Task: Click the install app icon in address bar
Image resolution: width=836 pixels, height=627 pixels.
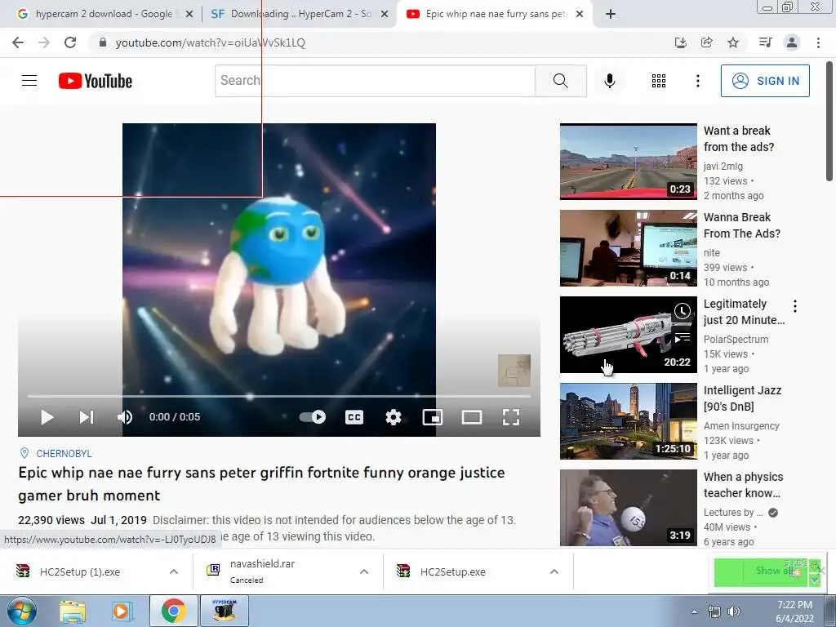Action: pyautogui.click(x=681, y=42)
